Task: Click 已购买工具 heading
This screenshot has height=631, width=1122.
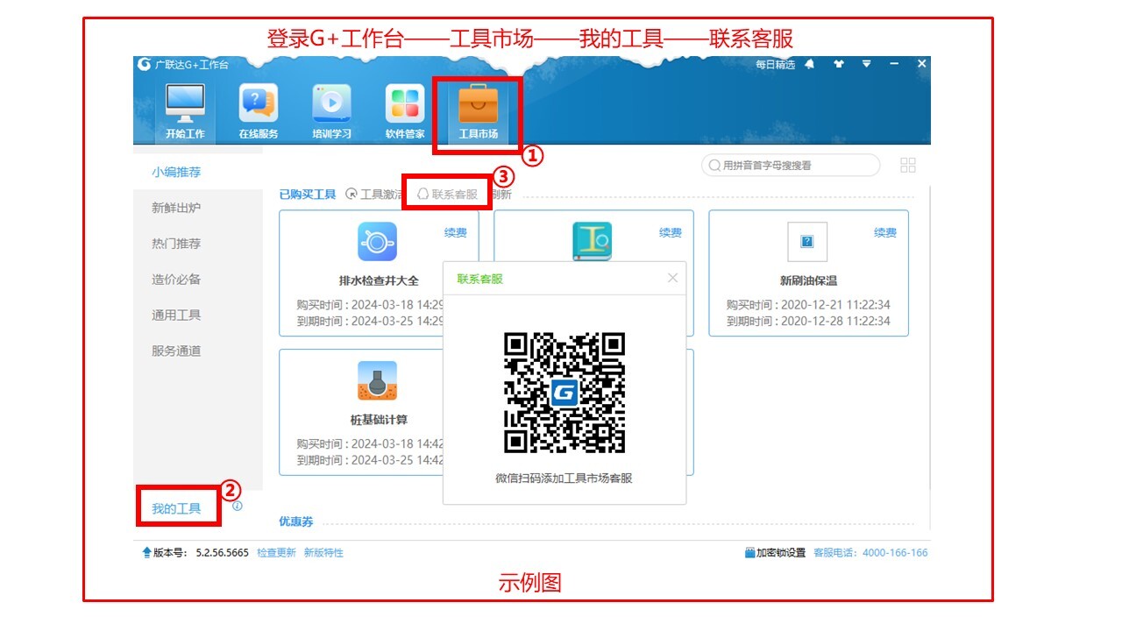Action: pos(308,195)
